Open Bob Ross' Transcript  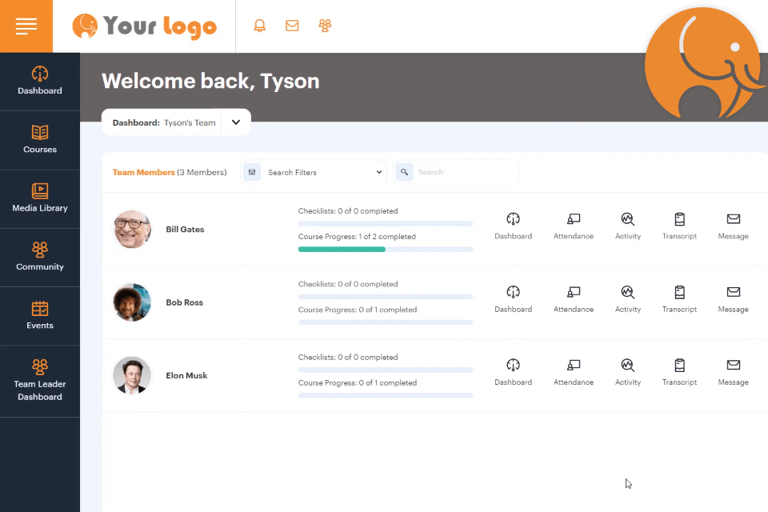pyautogui.click(x=679, y=299)
